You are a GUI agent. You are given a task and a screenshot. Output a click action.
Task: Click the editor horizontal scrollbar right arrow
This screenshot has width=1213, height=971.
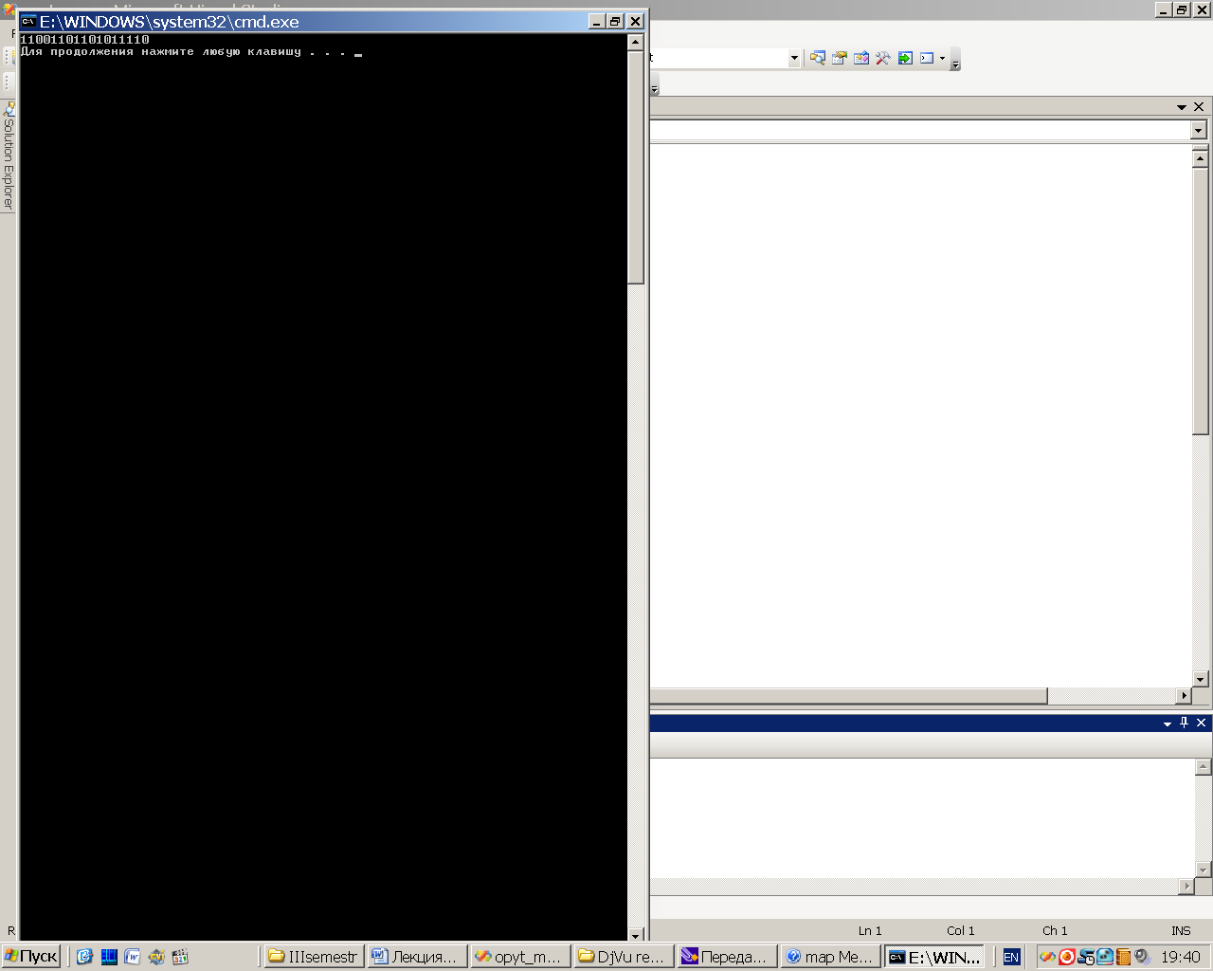point(1183,696)
